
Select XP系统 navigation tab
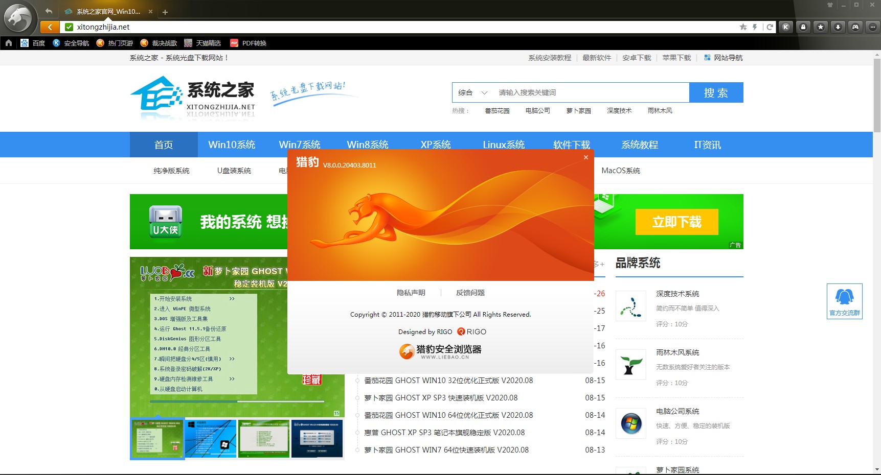[x=436, y=145]
